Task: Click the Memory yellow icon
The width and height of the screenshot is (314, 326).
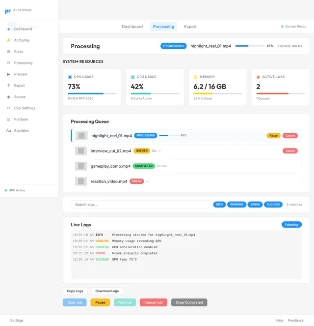Action: click(x=195, y=77)
